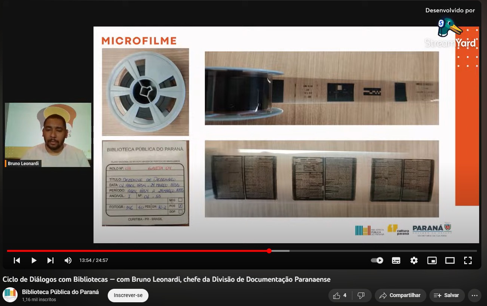Click the unrolled microfilm strip photo
This screenshot has height=306, width=487.
click(x=322, y=88)
